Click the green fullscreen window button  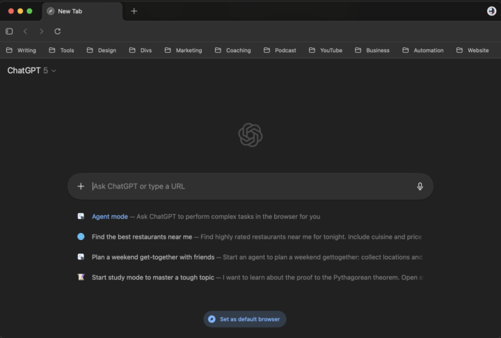[29, 11]
